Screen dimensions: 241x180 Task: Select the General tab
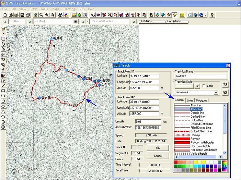click(x=179, y=100)
